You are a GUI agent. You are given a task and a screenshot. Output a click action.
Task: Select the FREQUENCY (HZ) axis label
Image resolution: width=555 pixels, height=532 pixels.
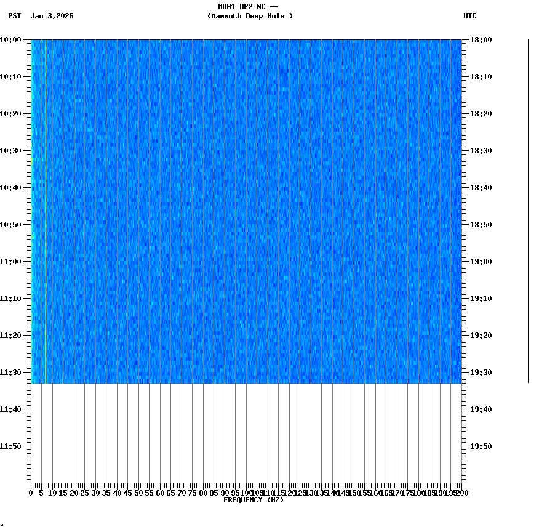click(254, 499)
